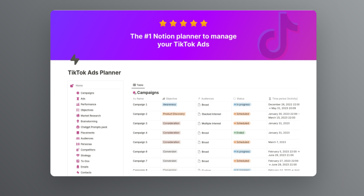Open Campaign 7 row name
364x196 pixels.
(x=140, y=161)
